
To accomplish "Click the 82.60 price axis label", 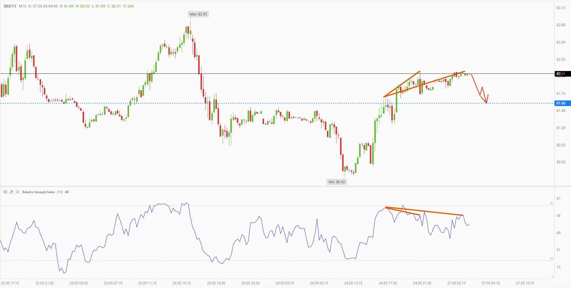I will point(561,42).
